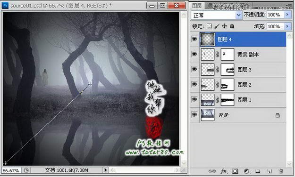Click the canvas vertical scrollbar up arrow
Viewport: 295px width, 177px height.
click(x=184, y=15)
